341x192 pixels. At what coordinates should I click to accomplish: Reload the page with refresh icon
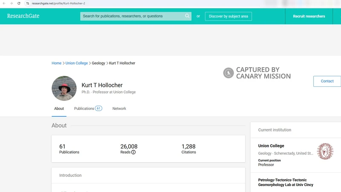(x=19, y=3)
